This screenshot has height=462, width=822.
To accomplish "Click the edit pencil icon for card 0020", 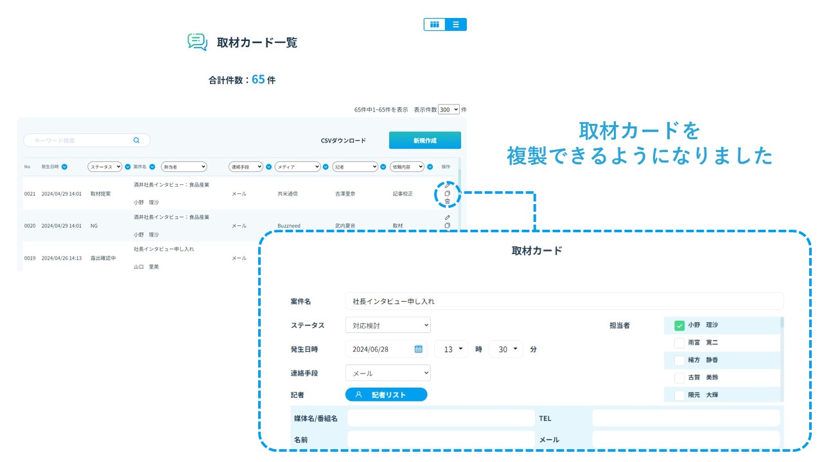I will (447, 218).
